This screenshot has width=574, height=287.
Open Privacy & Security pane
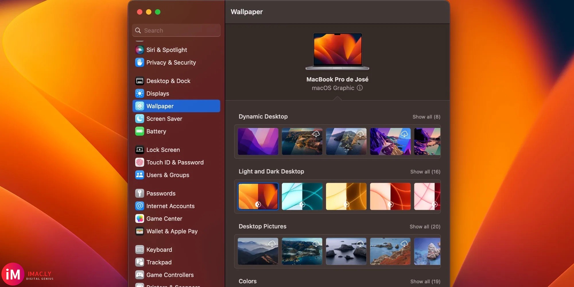coord(171,63)
